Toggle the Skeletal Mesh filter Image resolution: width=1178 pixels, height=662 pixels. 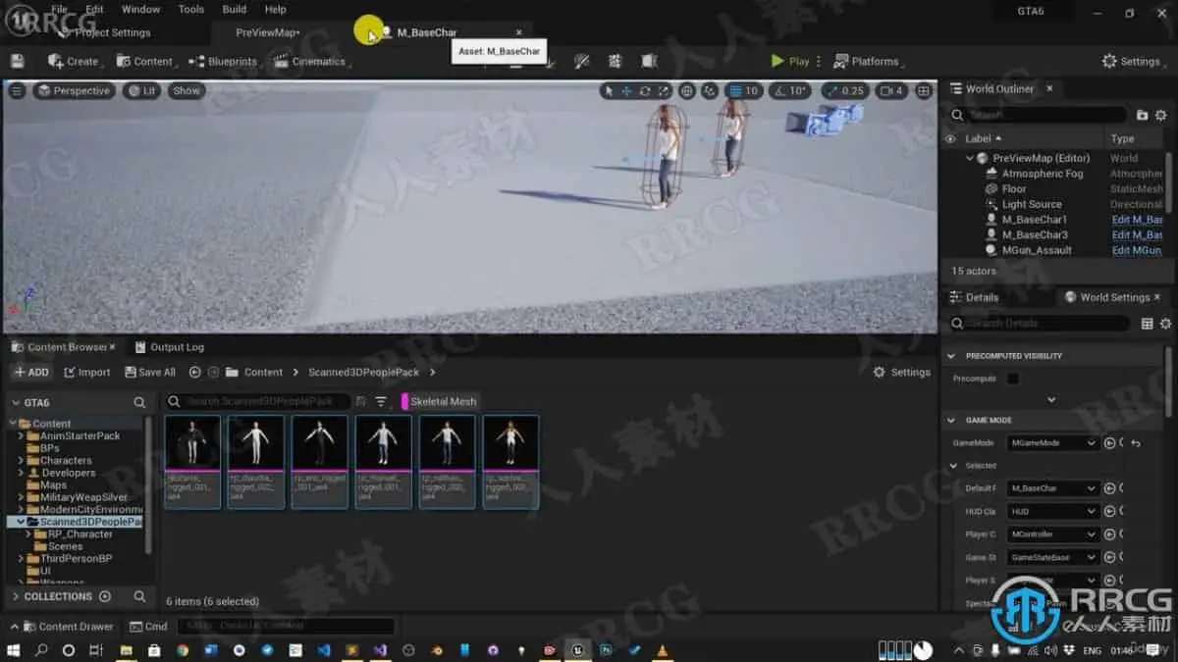tap(440, 401)
